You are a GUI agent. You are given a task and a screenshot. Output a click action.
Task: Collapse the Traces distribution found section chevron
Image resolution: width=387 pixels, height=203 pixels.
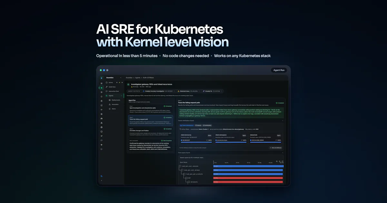[283, 121]
